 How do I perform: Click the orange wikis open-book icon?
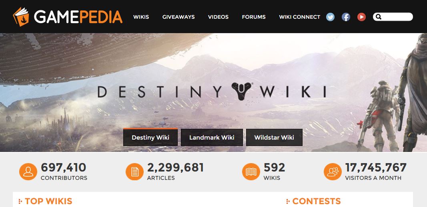[251, 172]
